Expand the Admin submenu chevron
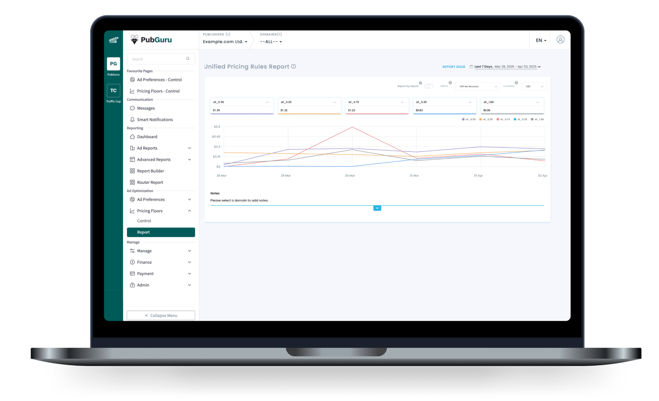 [189, 285]
